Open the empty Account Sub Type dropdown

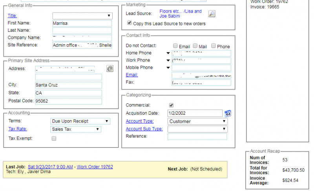[x=197, y=129]
